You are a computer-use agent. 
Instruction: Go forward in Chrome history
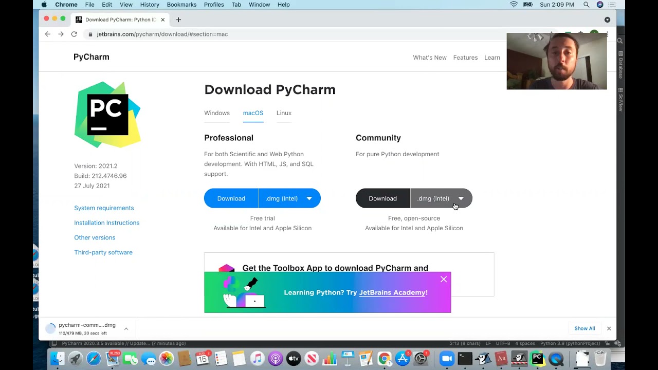pos(61,34)
